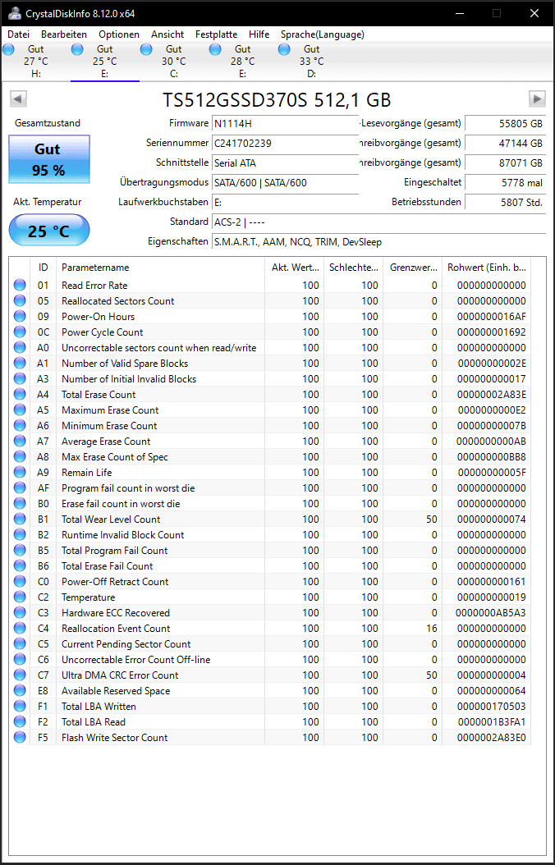Go to next disk with right arrow
This screenshot has height=865, width=555.
pyautogui.click(x=537, y=99)
